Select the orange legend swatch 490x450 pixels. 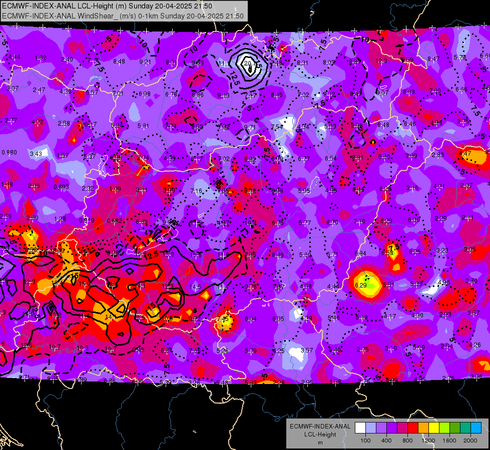click(x=423, y=428)
